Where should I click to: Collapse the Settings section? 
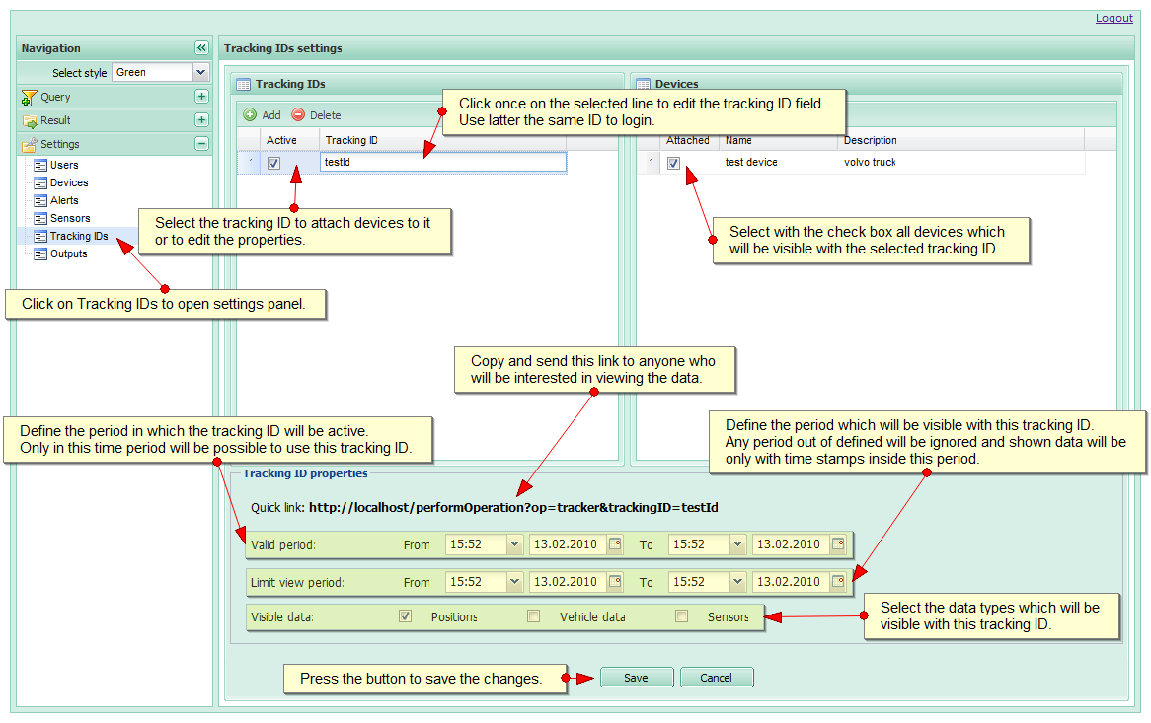(201, 144)
